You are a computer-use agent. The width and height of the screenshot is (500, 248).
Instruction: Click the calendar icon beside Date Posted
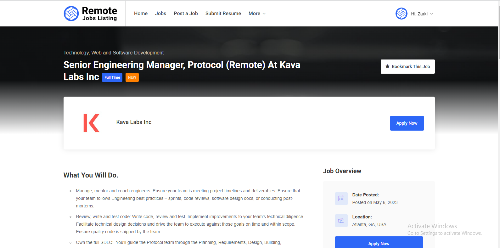tap(341, 199)
